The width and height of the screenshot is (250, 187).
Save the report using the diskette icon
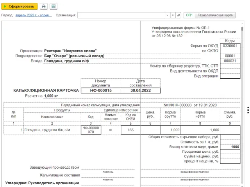click(x=53, y=7)
